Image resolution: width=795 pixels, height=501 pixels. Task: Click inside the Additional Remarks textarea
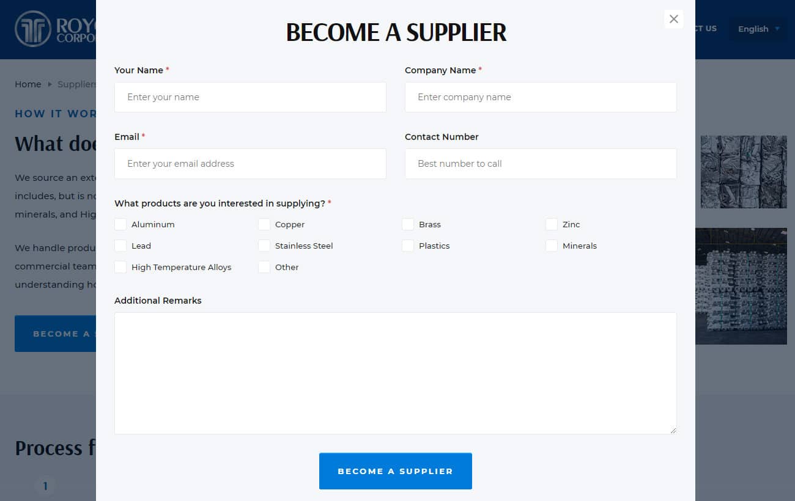(x=395, y=373)
